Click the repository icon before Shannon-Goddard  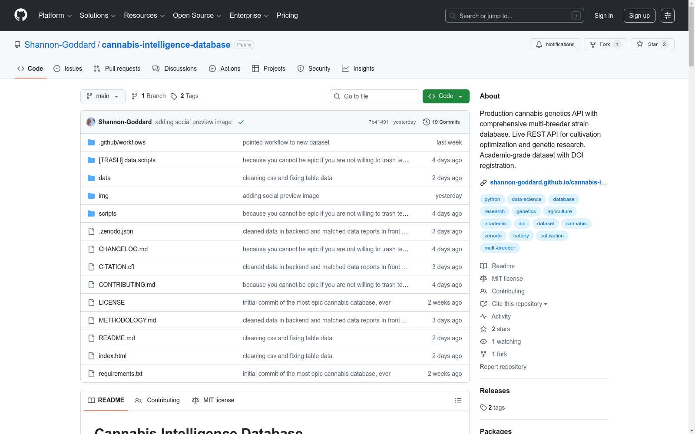[17, 45]
